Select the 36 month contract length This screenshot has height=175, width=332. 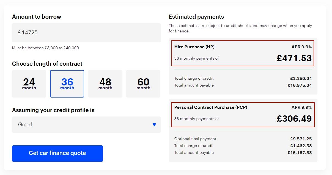click(67, 84)
